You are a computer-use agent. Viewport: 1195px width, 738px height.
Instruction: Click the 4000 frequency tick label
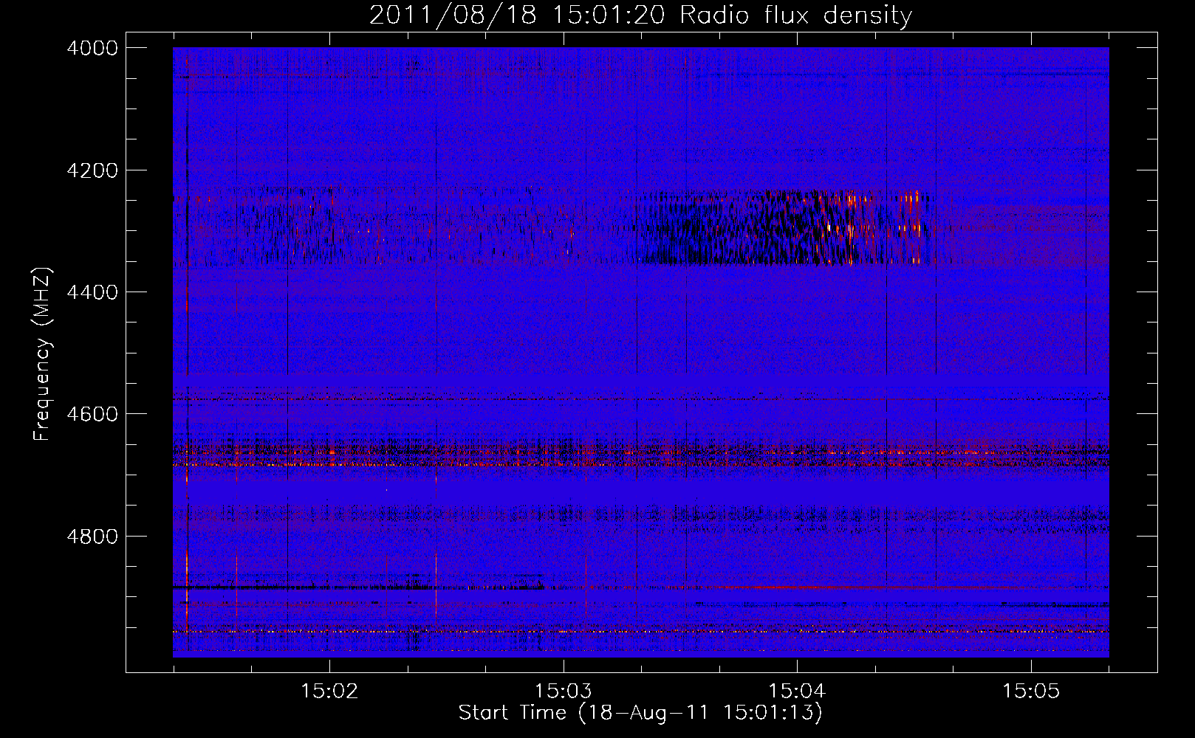(x=92, y=48)
